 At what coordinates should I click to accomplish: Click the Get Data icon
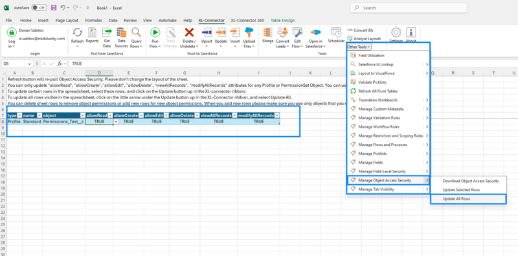[107, 32]
